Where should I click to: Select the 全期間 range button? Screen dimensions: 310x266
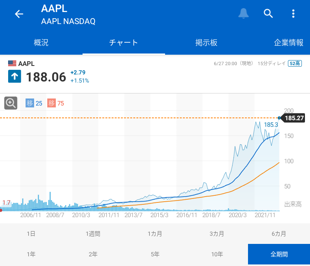[279, 254]
